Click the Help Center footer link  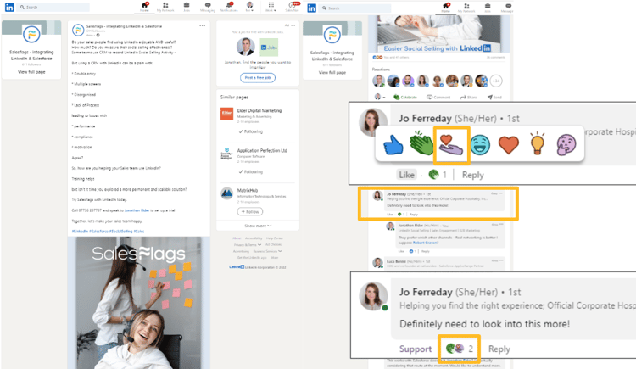275,238
